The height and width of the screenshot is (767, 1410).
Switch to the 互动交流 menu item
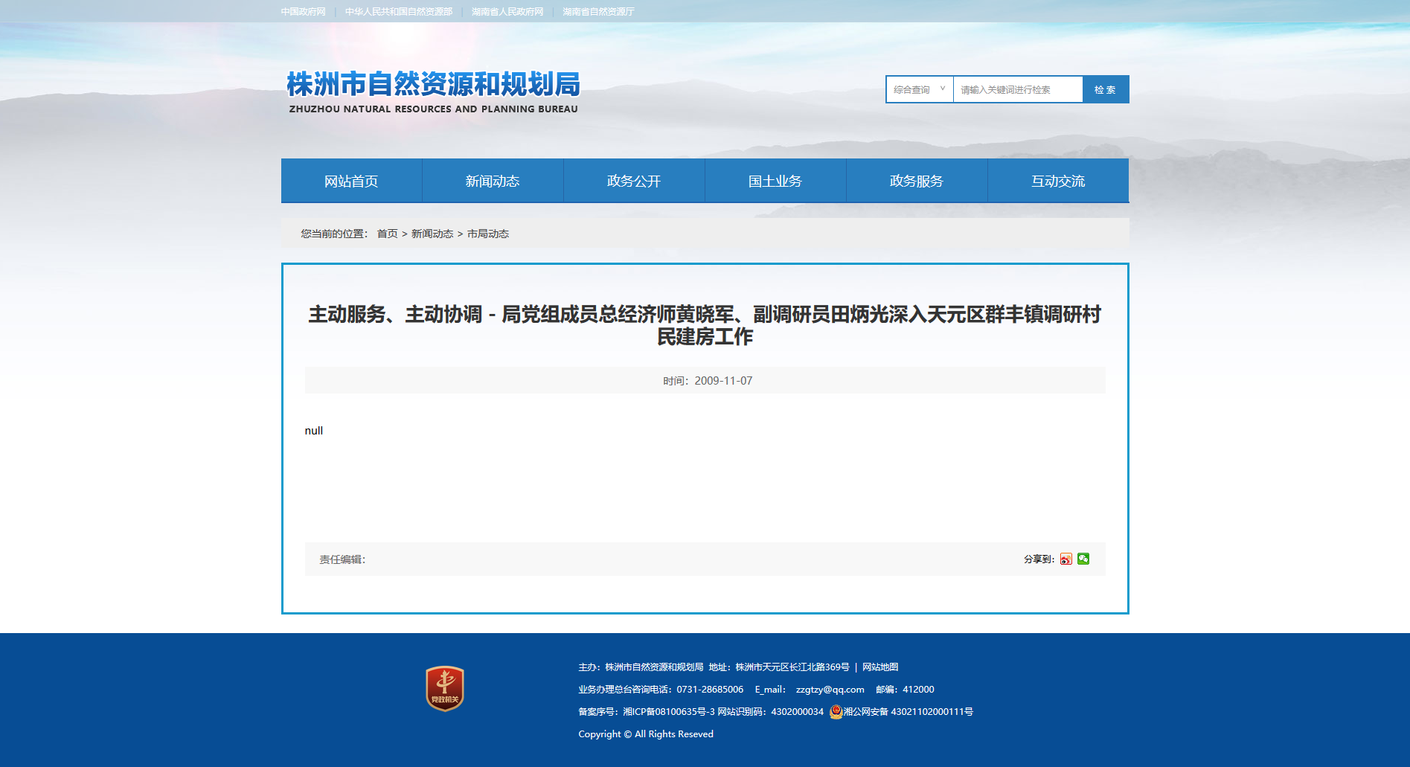[1058, 181]
